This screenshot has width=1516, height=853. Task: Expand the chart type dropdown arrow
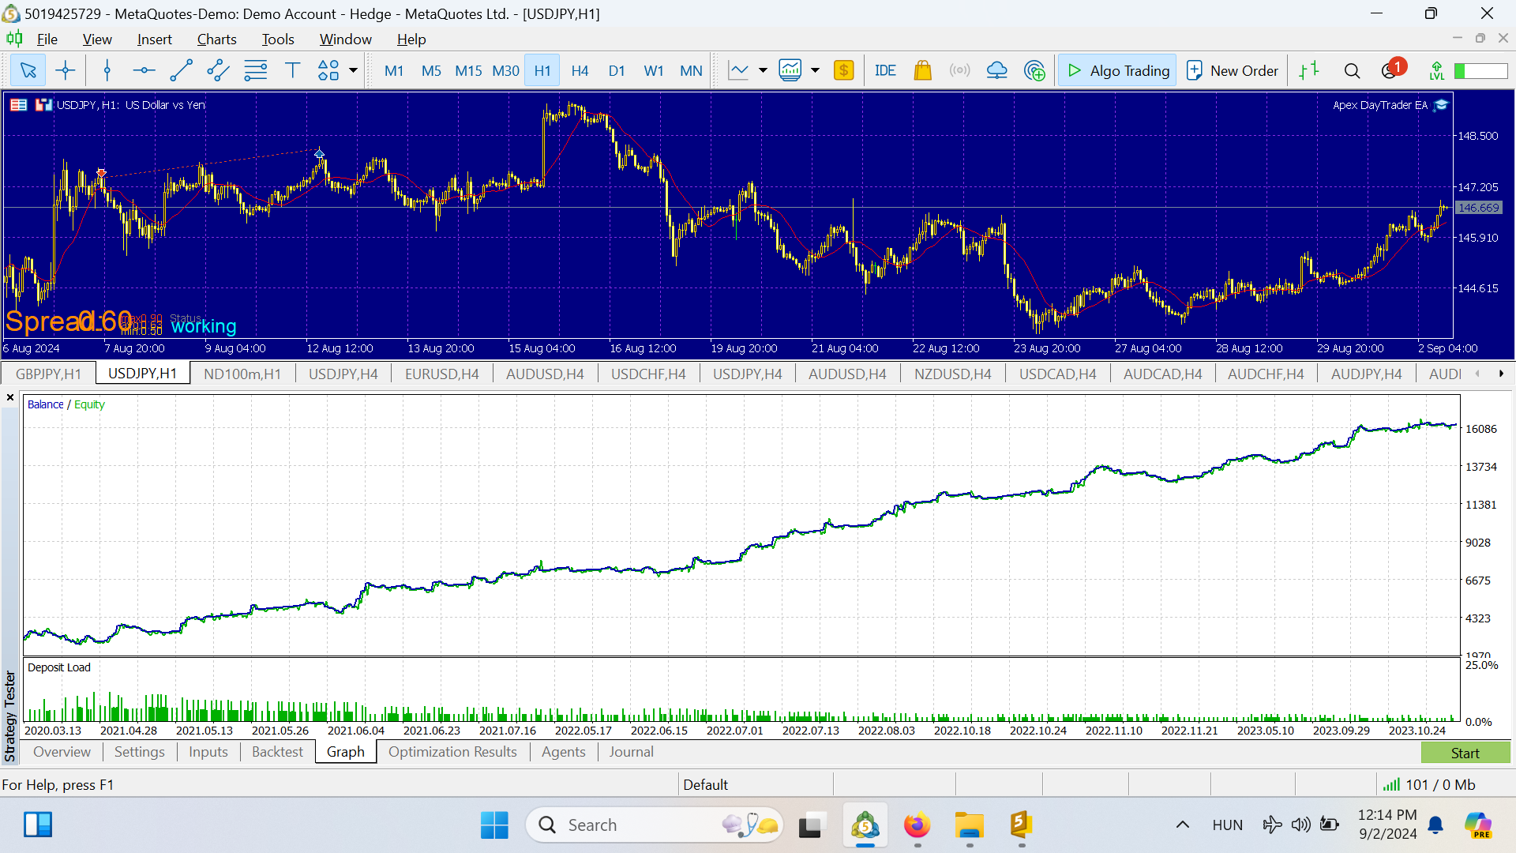tap(763, 71)
